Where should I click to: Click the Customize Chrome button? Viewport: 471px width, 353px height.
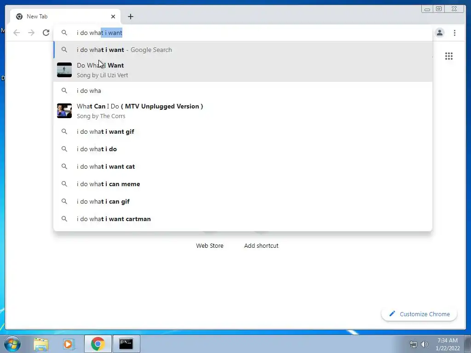click(419, 314)
